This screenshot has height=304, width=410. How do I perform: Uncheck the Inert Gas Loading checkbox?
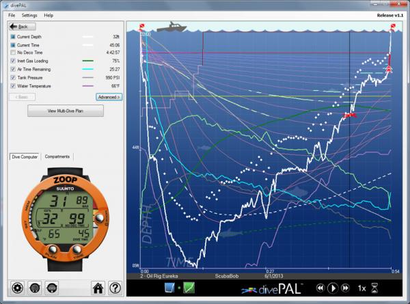click(x=14, y=61)
